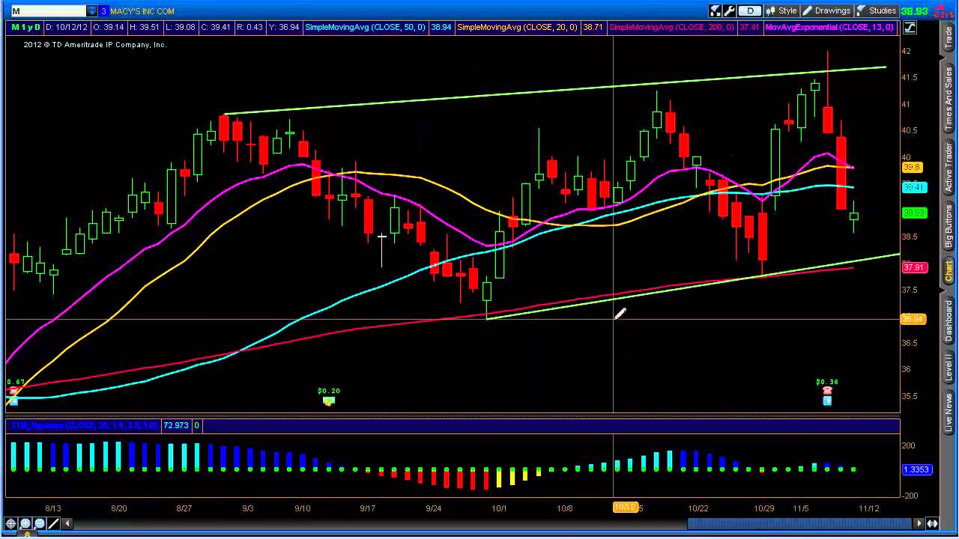Click the scroll-to-latest double arrow button

pos(934,524)
